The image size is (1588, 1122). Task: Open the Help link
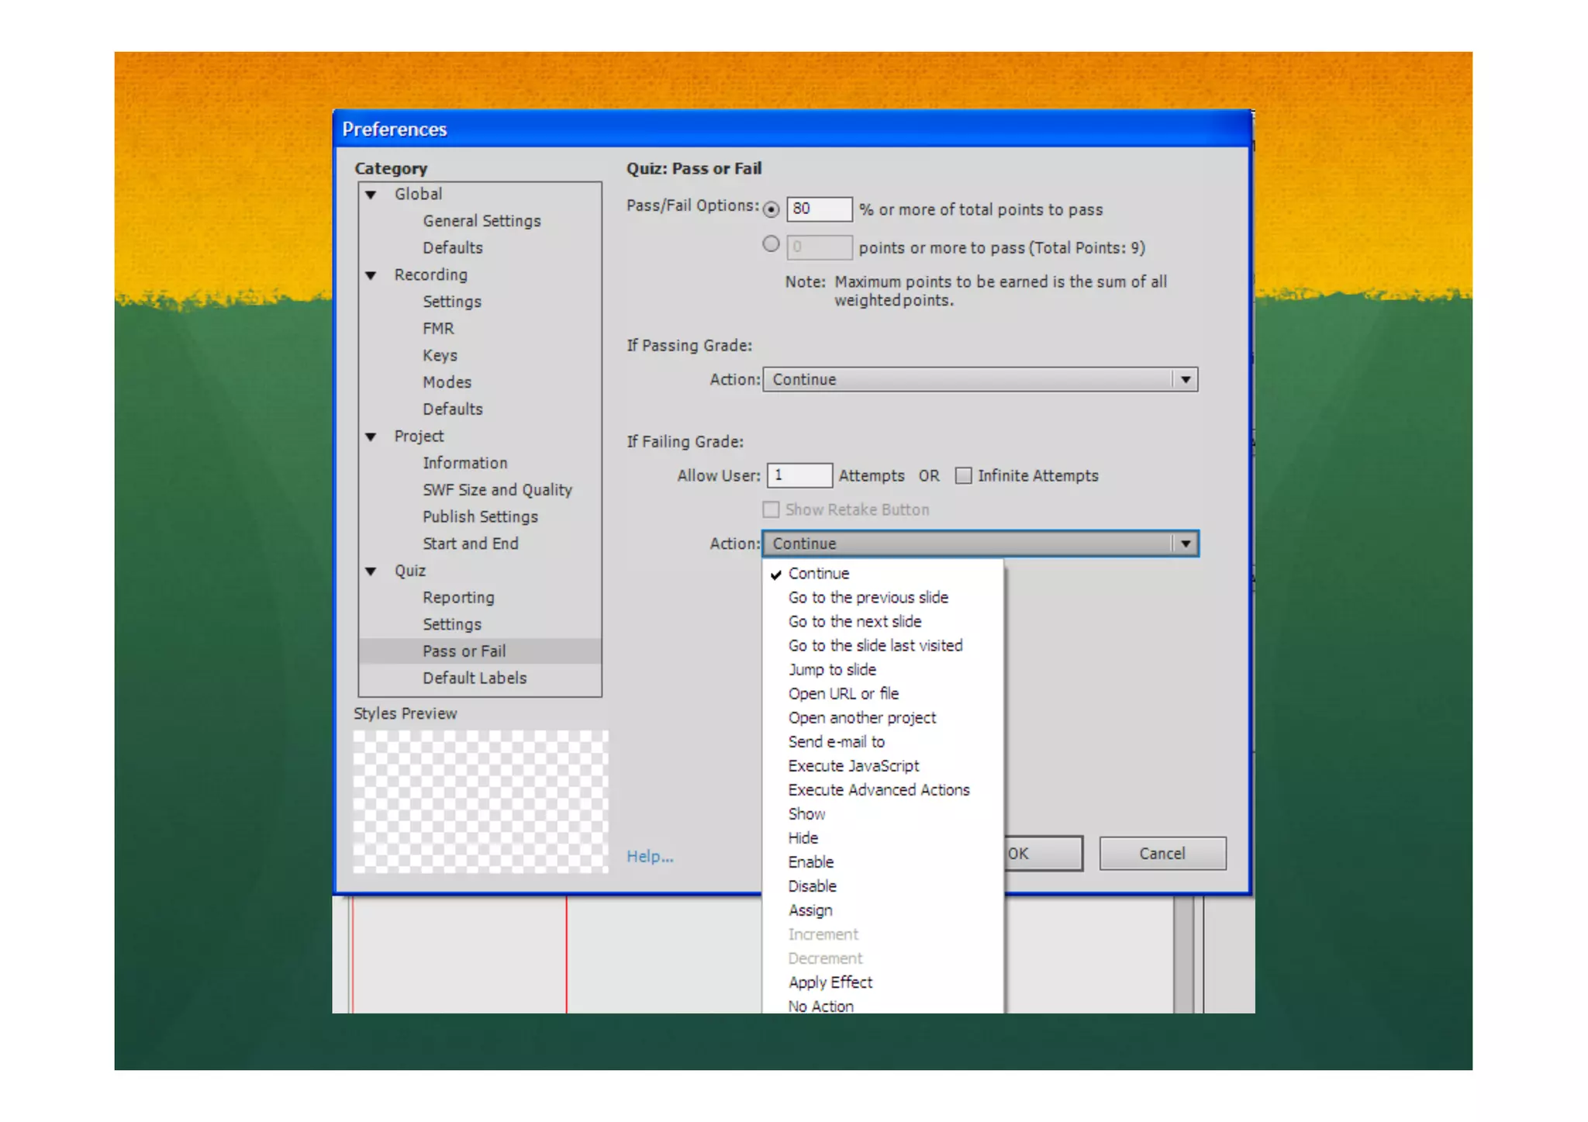(x=650, y=856)
